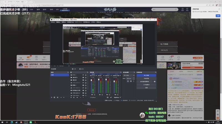Open mixer Options dropdown
The height and width of the screenshot is (124, 222).
point(117,97)
